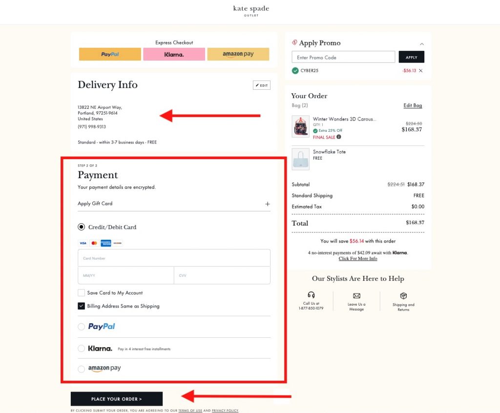Click the Winter Wonders 3D Carous... product name
The image size is (500, 413).
click(344, 119)
